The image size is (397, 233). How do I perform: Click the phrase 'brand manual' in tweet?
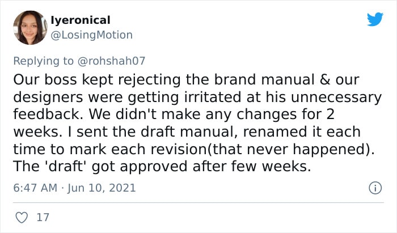tap(264, 79)
